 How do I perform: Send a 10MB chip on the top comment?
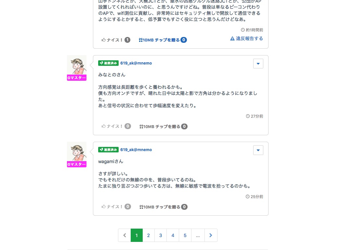pyautogui.click(x=159, y=40)
